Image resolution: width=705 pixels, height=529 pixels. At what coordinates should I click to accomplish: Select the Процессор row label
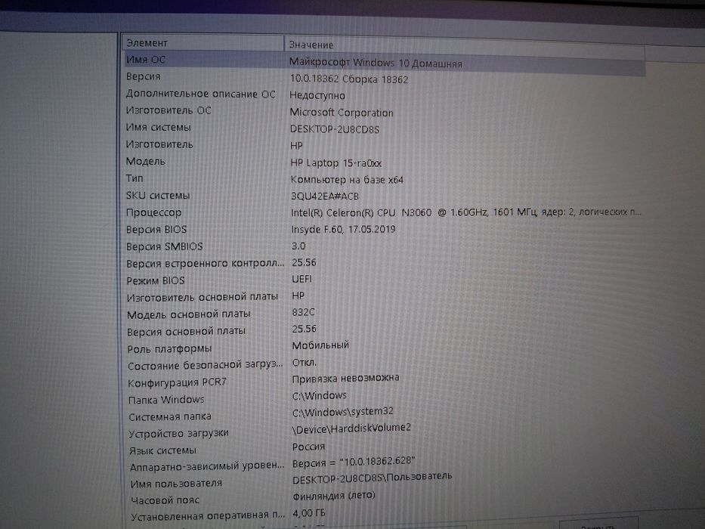(x=153, y=212)
